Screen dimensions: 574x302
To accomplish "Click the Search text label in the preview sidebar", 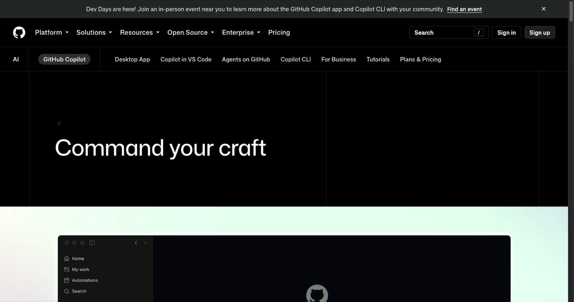I will pos(79,291).
